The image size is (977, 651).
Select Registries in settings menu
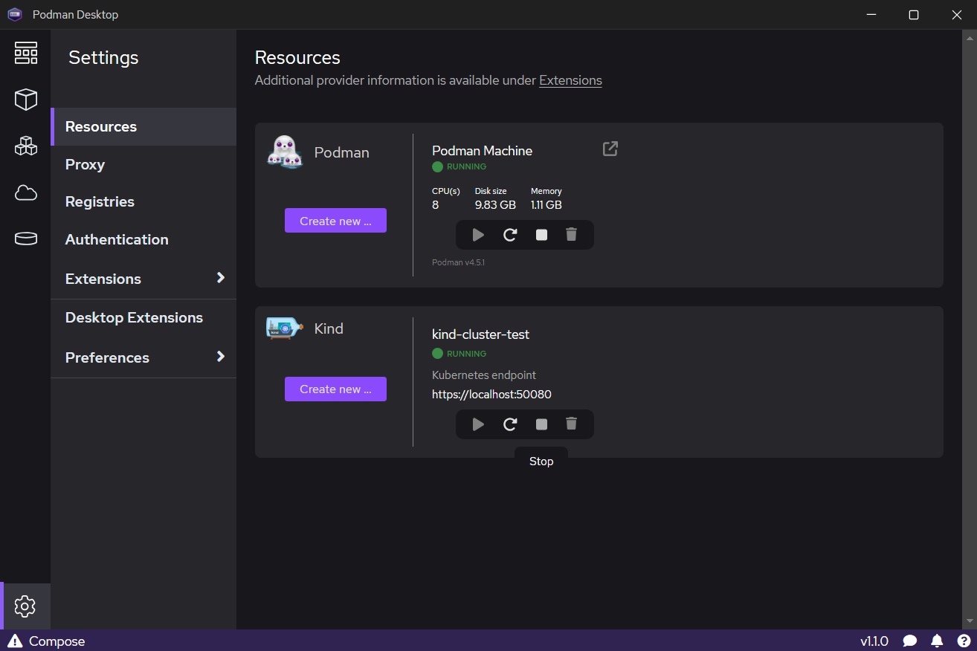tap(100, 201)
